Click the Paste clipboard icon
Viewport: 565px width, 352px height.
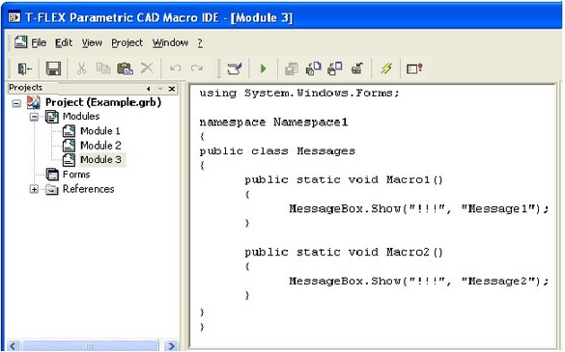click(x=125, y=68)
